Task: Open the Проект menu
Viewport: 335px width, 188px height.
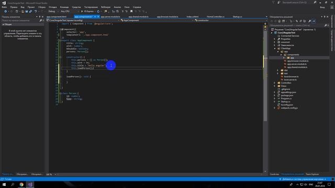Action: coord(31,7)
